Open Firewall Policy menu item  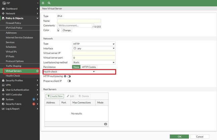coord(13,23)
